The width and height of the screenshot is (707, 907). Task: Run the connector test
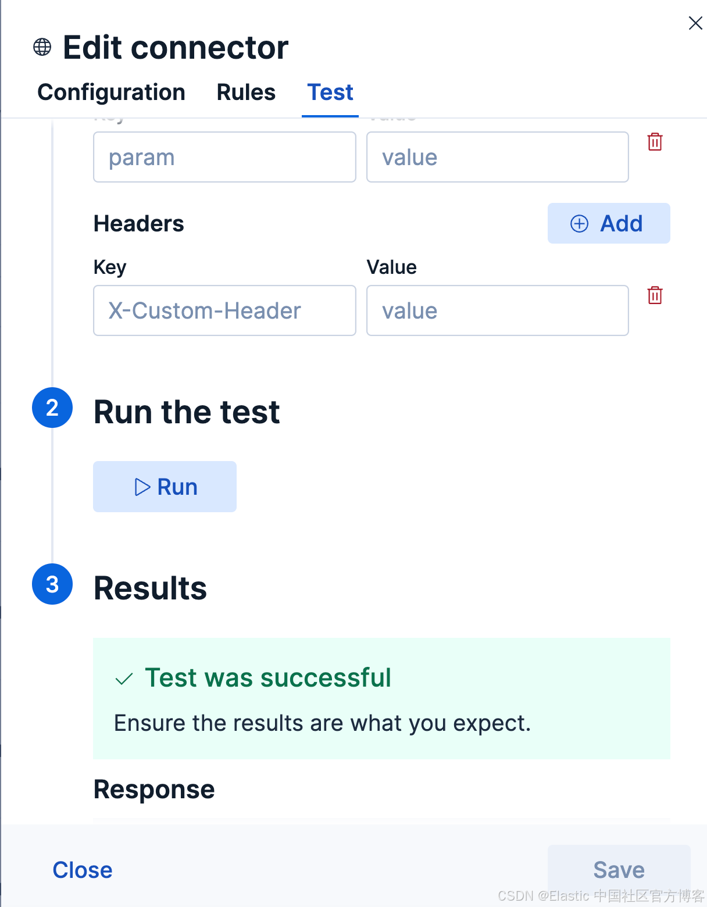click(165, 487)
